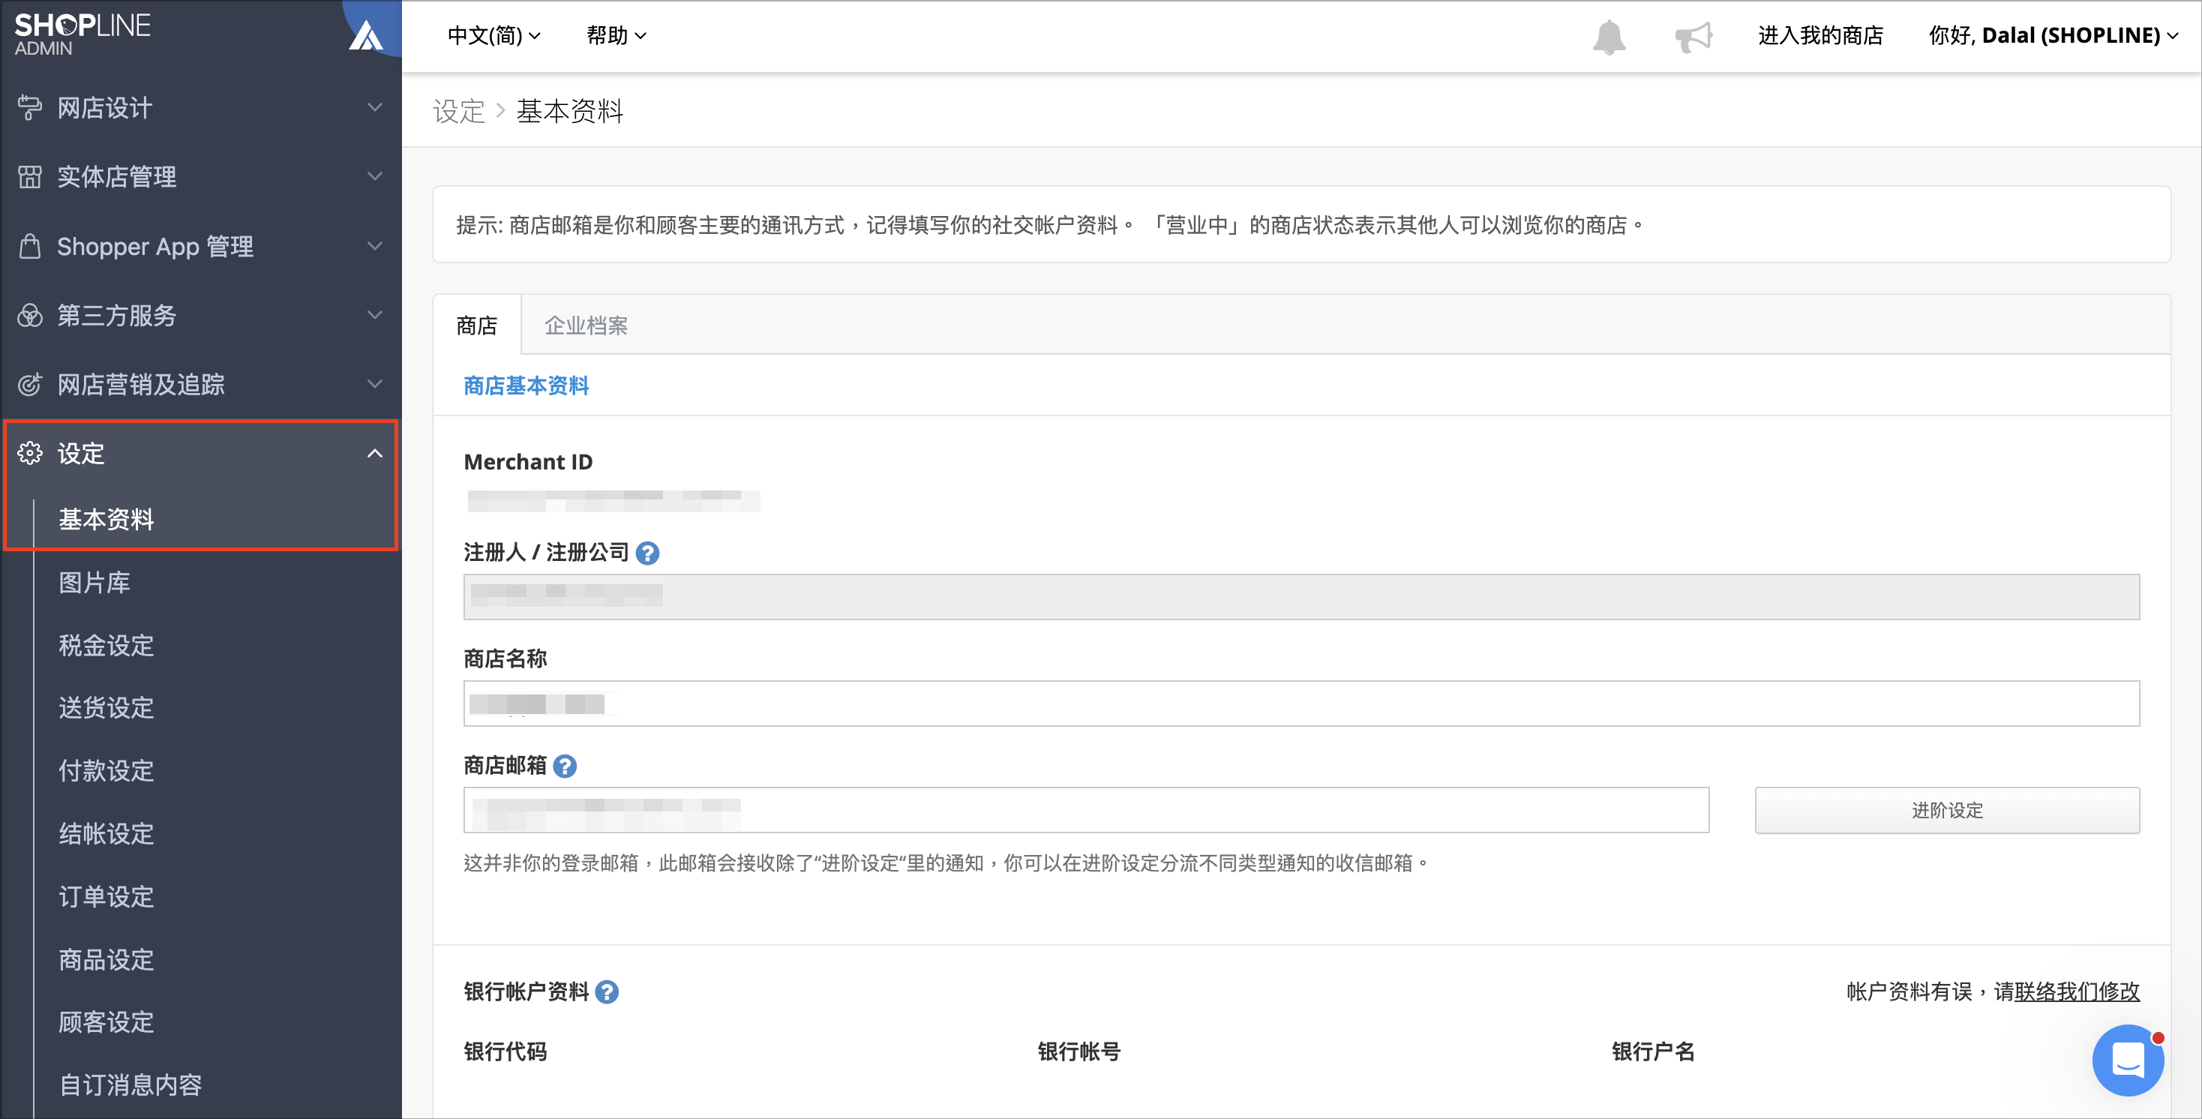Image resolution: width=2202 pixels, height=1119 pixels.
Task: Open 商品设定 in the sidebar
Action: point(106,959)
